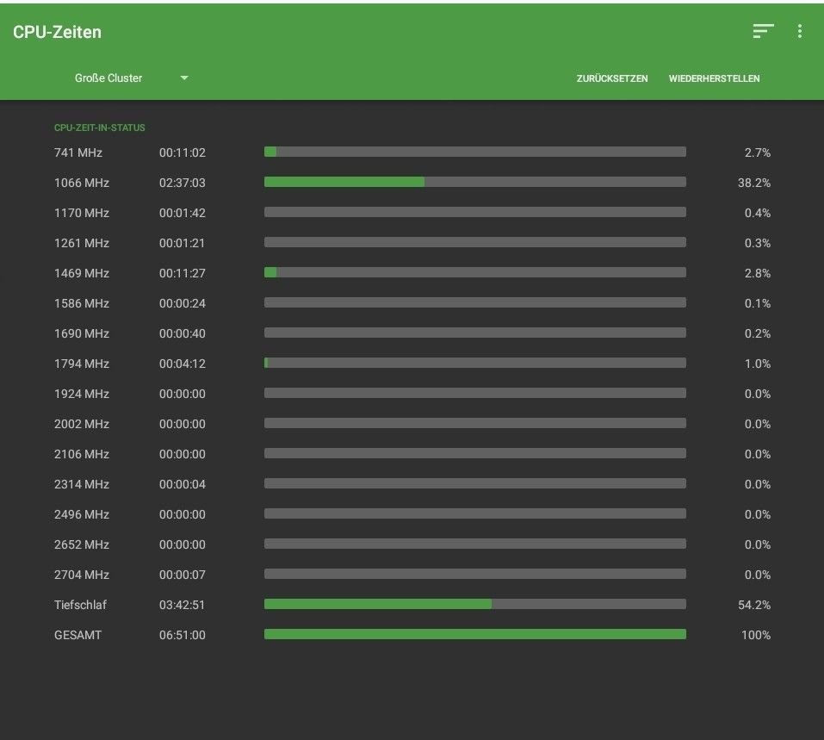
Task: Click the 1.0% percentage value
Action: coord(757,364)
